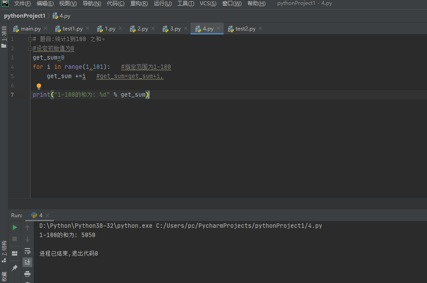The image size is (427, 283).
Task: Click the Print icon in Run panel
Action: [x=27, y=274]
